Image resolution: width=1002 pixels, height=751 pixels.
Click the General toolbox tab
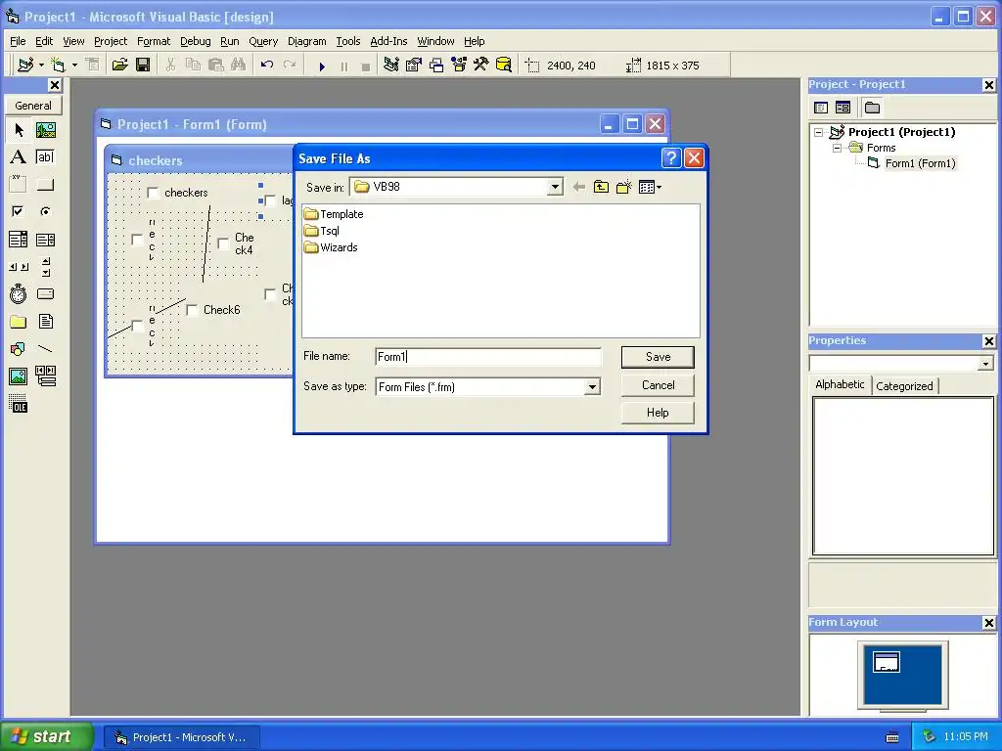point(33,106)
